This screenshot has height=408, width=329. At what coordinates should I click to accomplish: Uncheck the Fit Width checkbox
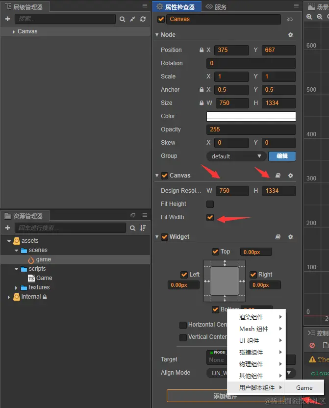pyautogui.click(x=210, y=217)
